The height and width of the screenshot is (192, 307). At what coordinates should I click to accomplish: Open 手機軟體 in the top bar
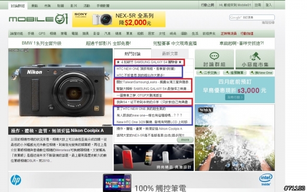click(103, 6)
